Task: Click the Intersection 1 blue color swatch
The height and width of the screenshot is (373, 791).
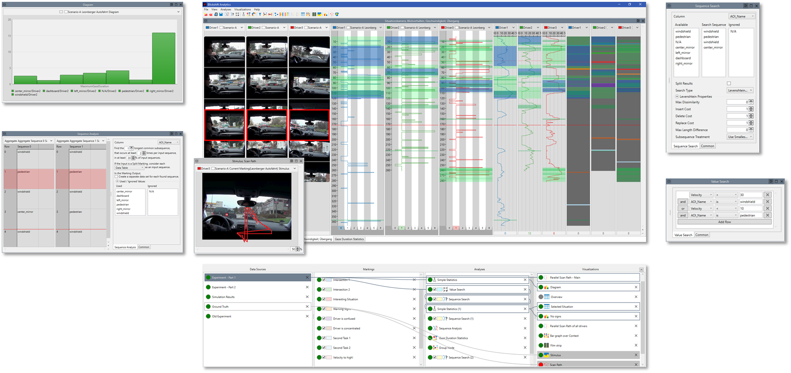Action: (329, 280)
